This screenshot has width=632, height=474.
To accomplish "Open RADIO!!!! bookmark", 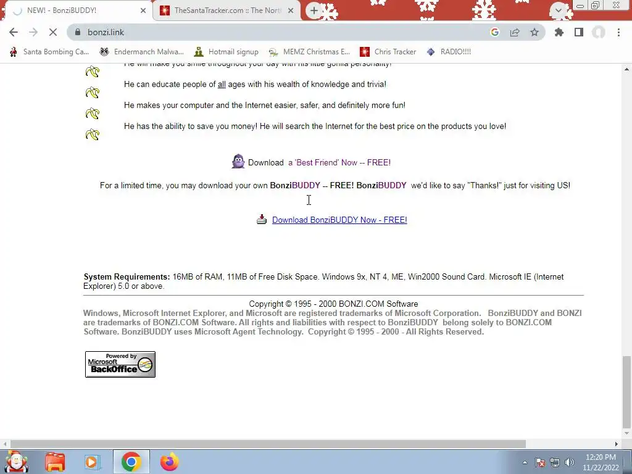I will (x=449, y=52).
